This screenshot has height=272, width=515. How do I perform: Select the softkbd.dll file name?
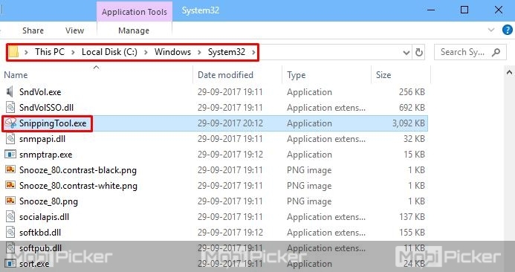(x=40, y=233)
